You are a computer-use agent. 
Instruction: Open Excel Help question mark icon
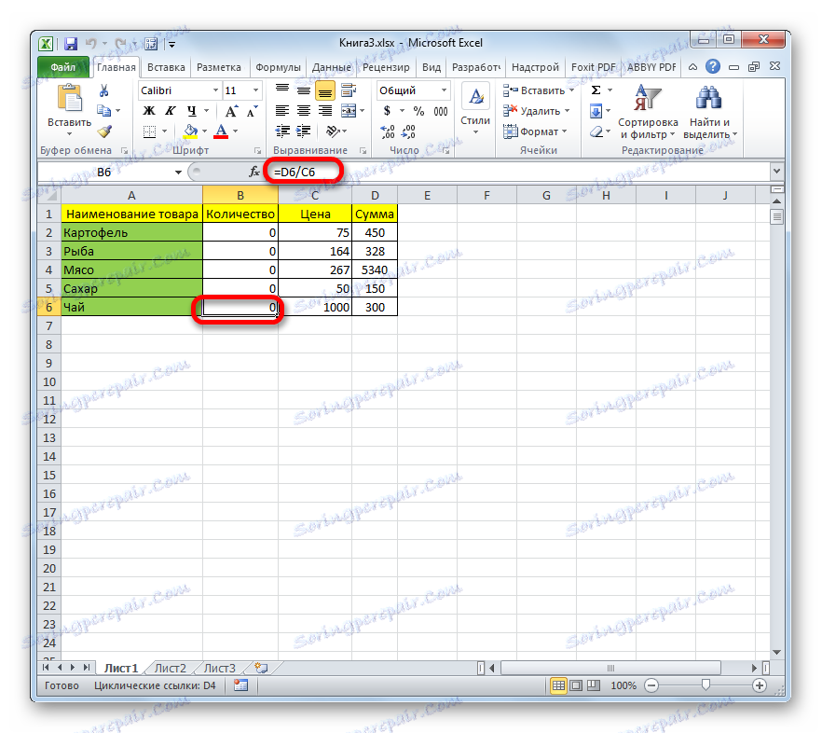coord(712,66)
